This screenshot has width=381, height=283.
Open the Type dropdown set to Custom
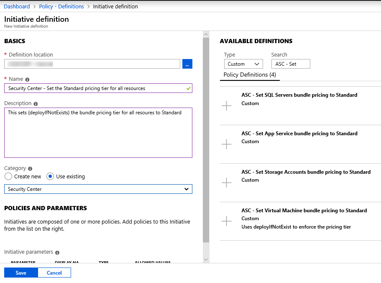tap(243, 64)
